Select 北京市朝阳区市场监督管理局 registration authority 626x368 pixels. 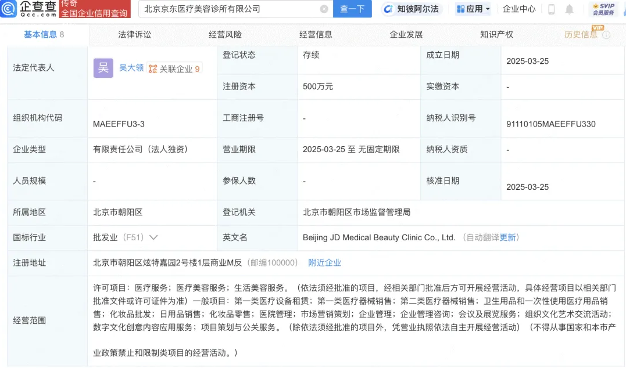point(356,212)
